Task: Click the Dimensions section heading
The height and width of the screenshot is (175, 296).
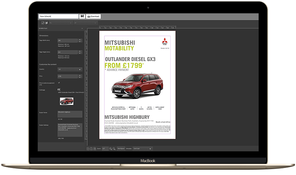Action: point(44,36)
